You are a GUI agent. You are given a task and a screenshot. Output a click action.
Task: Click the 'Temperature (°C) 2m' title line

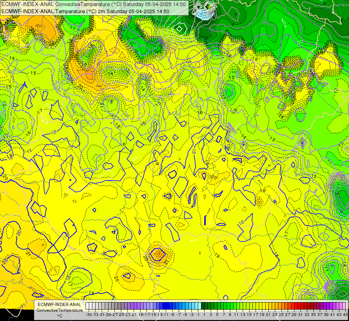pyautogui.click(x=86, y=11)
